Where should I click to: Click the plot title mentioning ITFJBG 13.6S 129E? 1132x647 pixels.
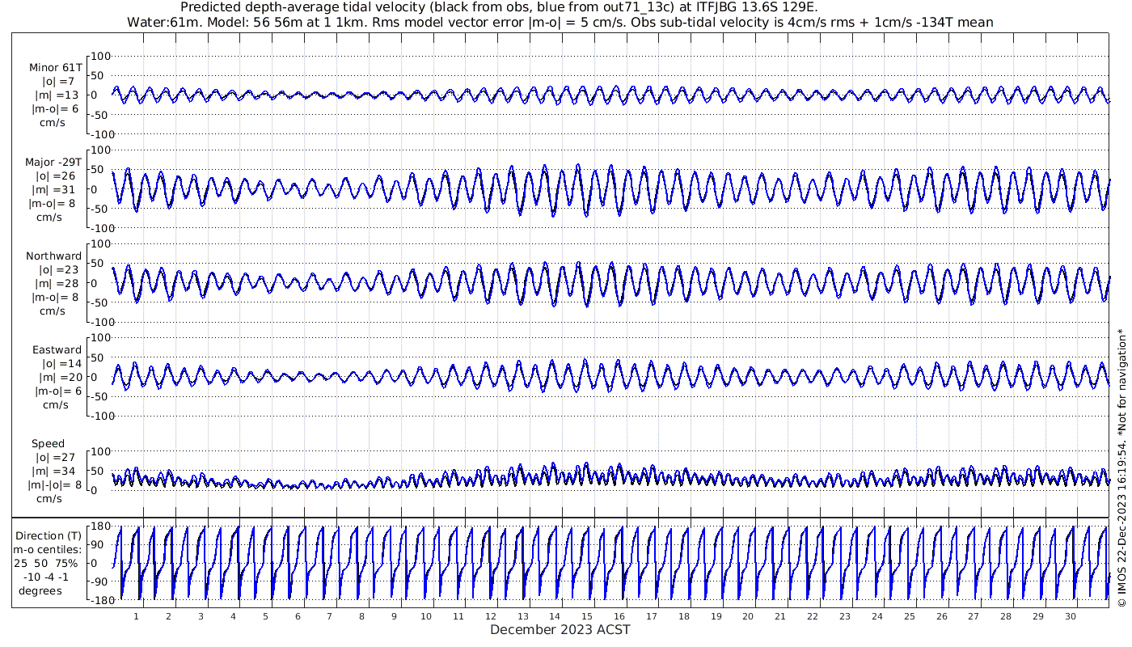point(499,7)
